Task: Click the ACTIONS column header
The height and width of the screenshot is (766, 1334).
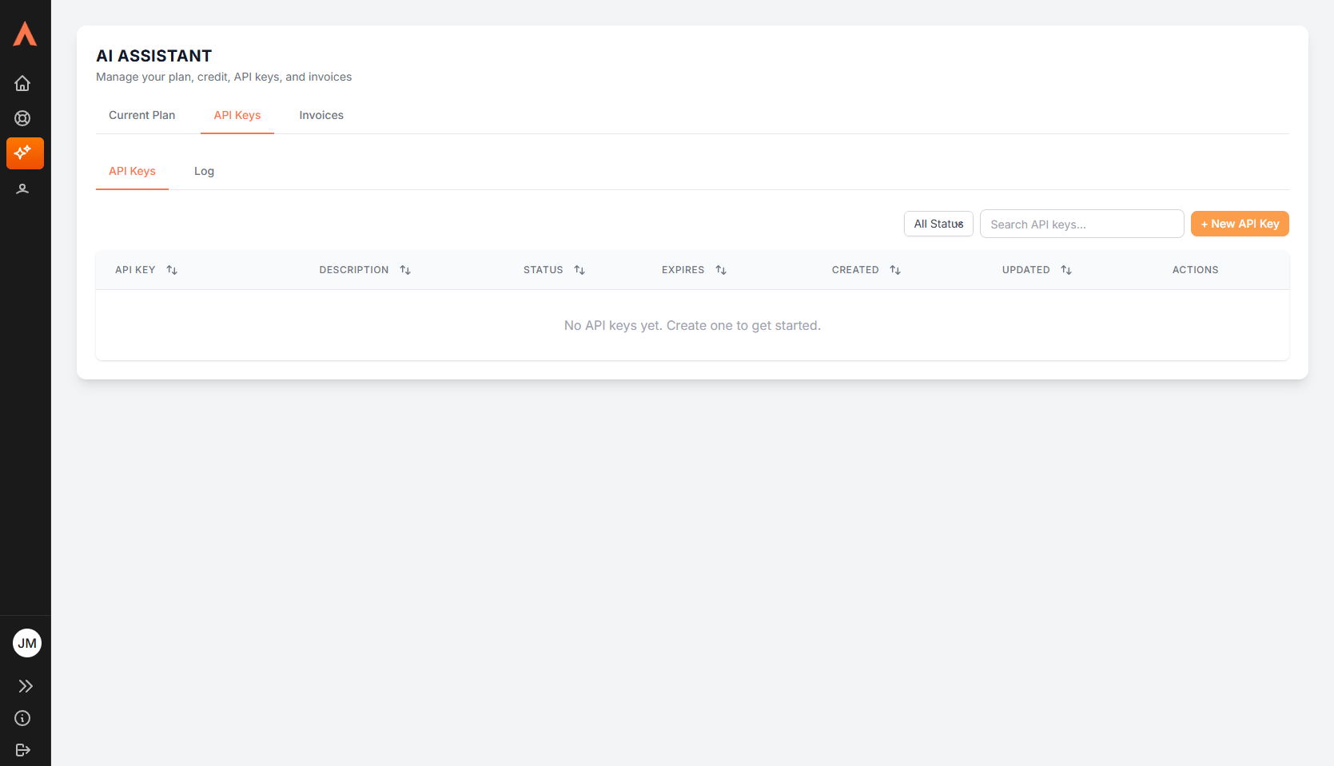Action: pyautogui.click(x=1195, y=270)
